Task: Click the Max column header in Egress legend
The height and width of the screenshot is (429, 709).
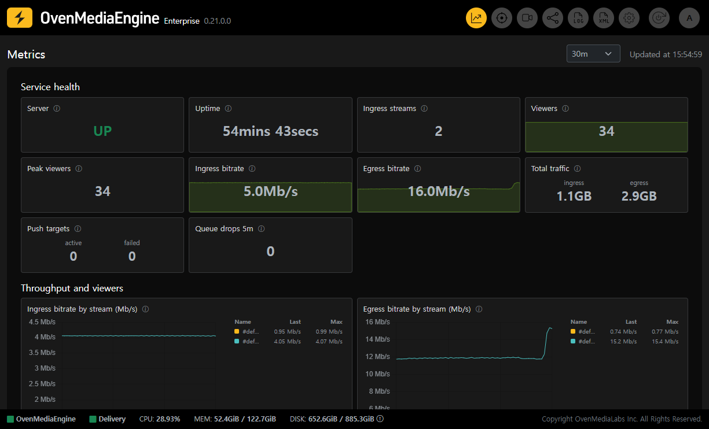Action: [x=672, y=322]
